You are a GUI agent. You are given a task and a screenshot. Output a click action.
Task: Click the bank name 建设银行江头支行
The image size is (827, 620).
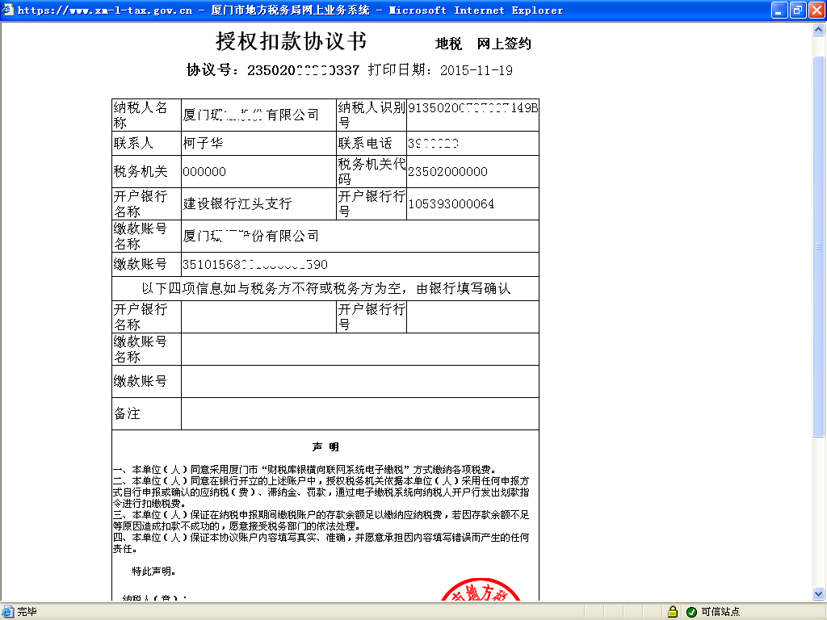(x=237, y=203)
